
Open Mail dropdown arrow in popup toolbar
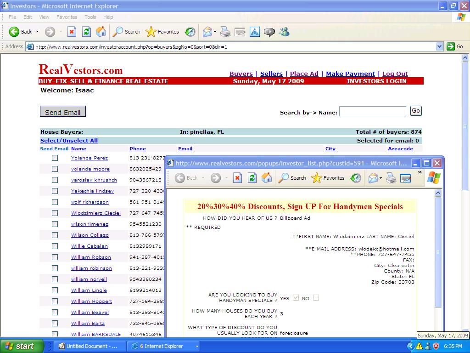(380, 178)
